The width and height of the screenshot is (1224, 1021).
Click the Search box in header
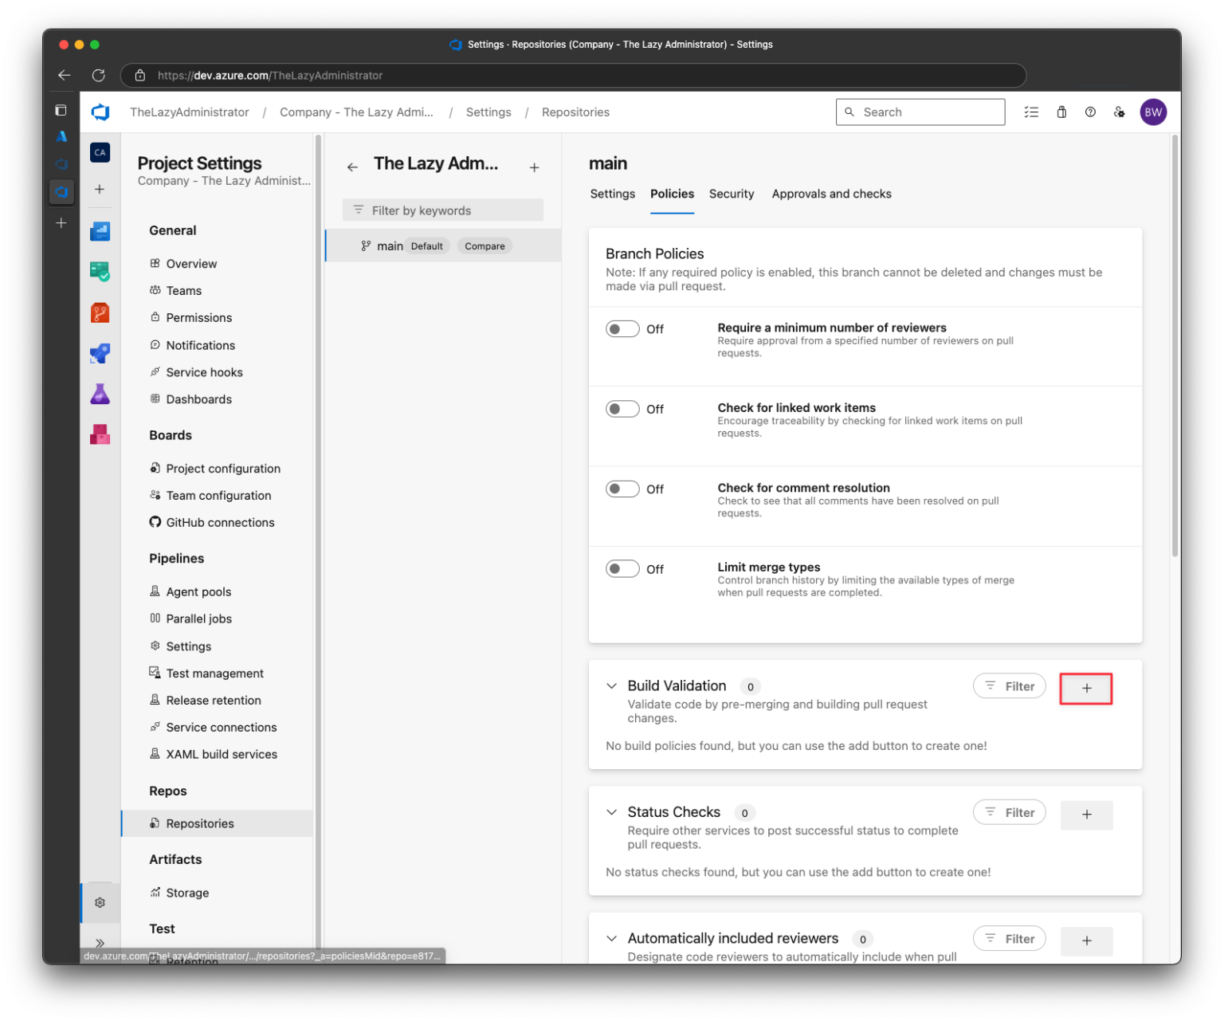[920, 112]
